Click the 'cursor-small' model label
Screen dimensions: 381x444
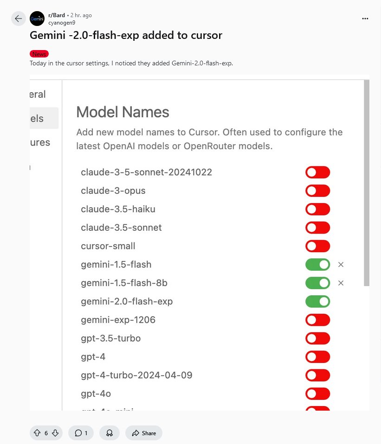(108, 246)
